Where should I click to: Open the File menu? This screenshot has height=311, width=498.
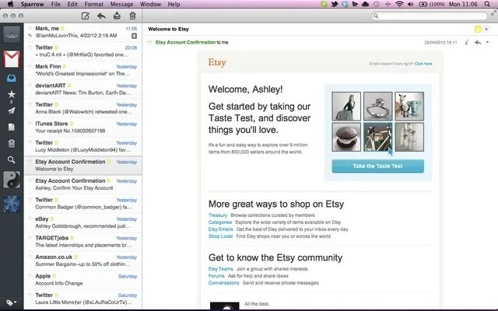[x=55, y=4]
